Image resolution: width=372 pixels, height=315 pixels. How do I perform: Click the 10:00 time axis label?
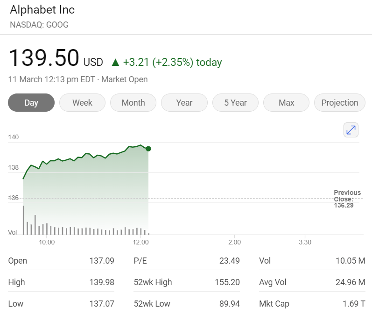pyautogui.click(x=47, y=242)
